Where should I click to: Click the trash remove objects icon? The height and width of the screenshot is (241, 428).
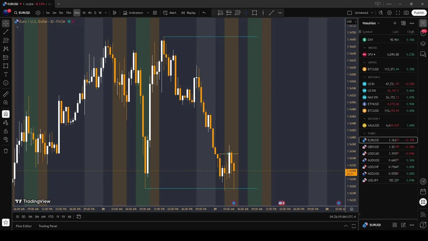pyautogui.click(x=6, y=151)
